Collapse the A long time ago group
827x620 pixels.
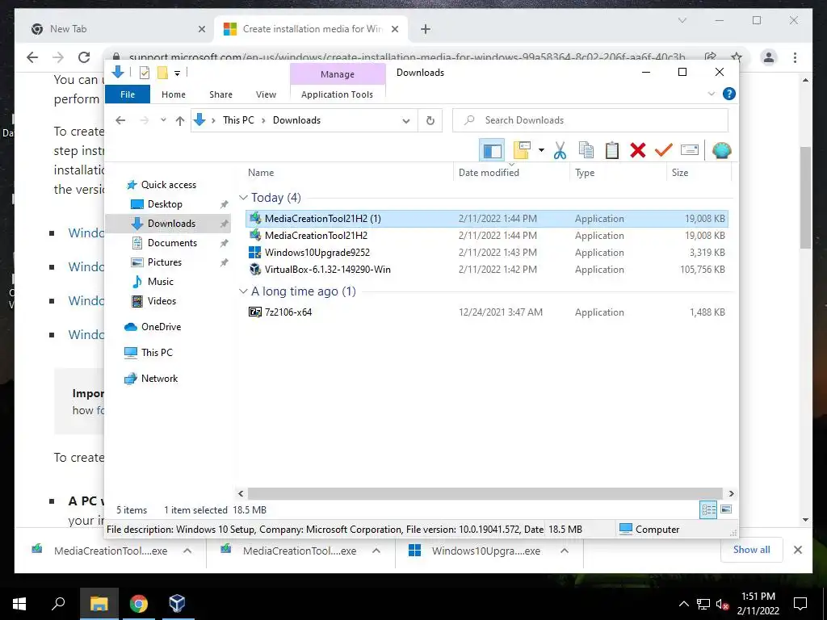[x=243, y=291]
